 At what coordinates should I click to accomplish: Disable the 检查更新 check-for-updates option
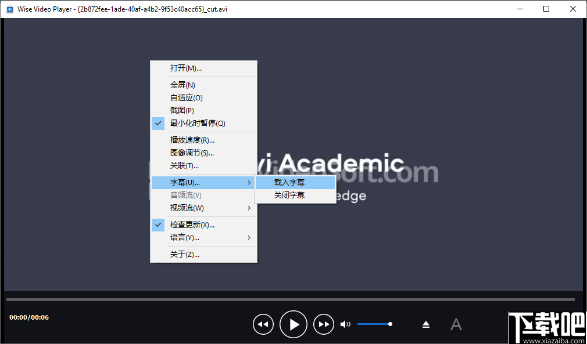(x=192, y=224)
